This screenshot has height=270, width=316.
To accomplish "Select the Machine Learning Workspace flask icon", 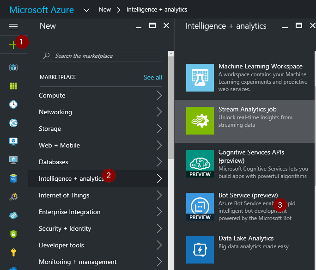I will [x=200, y=78].
